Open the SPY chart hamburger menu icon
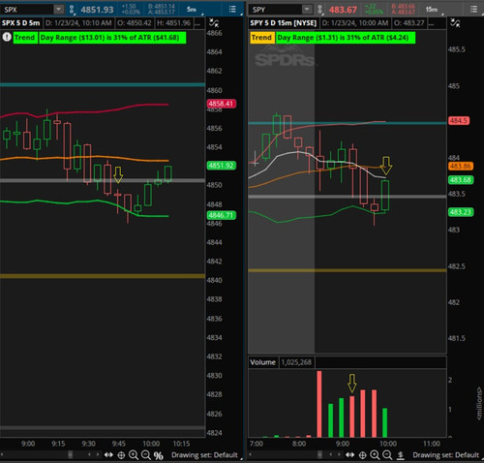This screenshot has width=484, height=463. pos(473,10)
